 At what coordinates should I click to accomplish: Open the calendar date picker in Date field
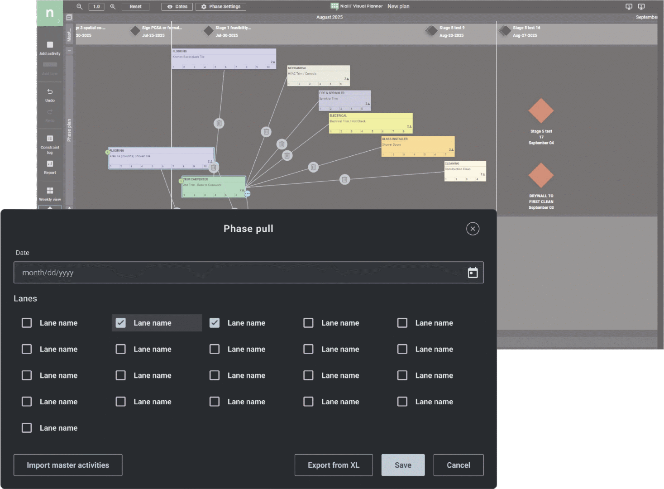(x=473, y=273)
